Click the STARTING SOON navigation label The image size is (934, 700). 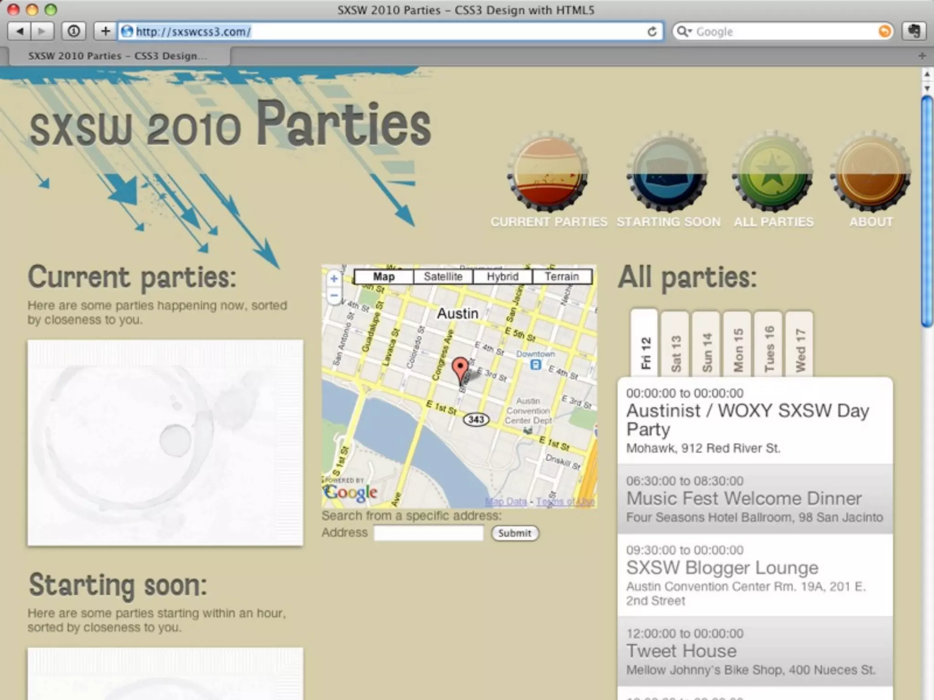pos(668,222)
